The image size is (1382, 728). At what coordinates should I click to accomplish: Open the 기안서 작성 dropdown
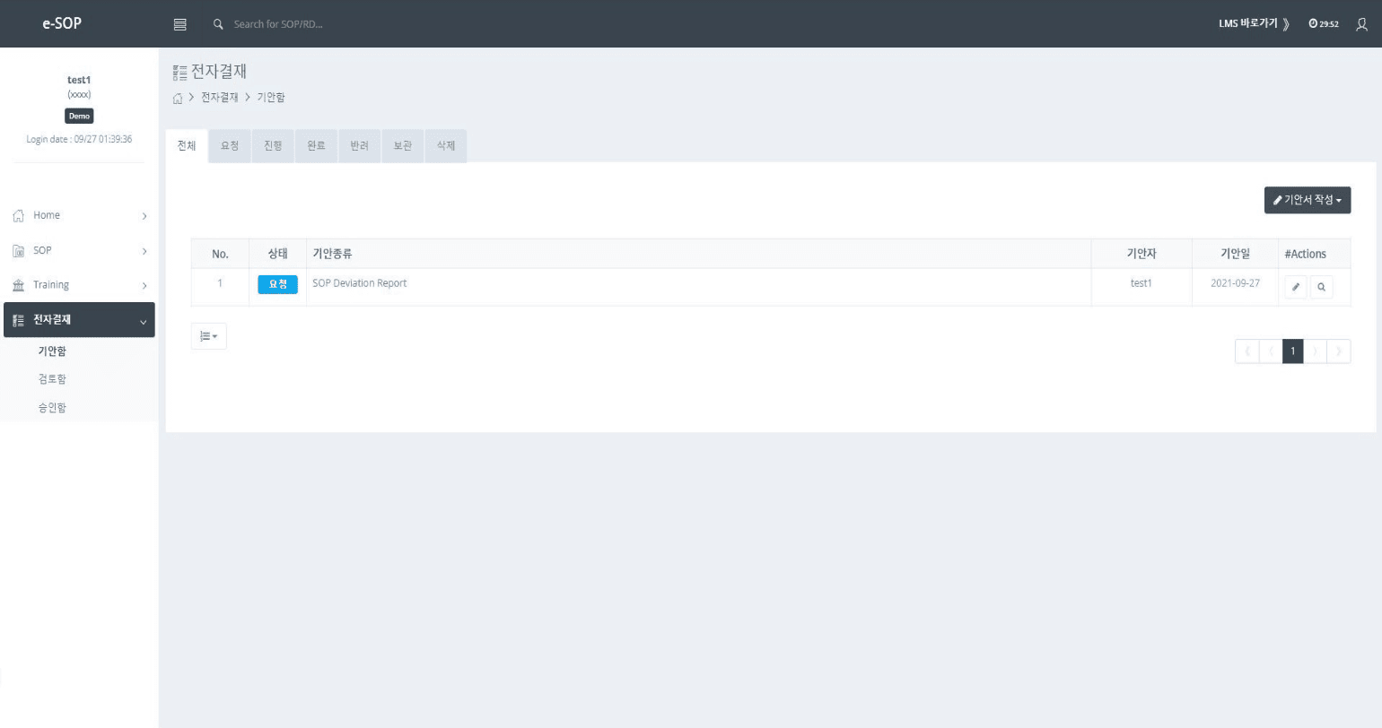1307,200
